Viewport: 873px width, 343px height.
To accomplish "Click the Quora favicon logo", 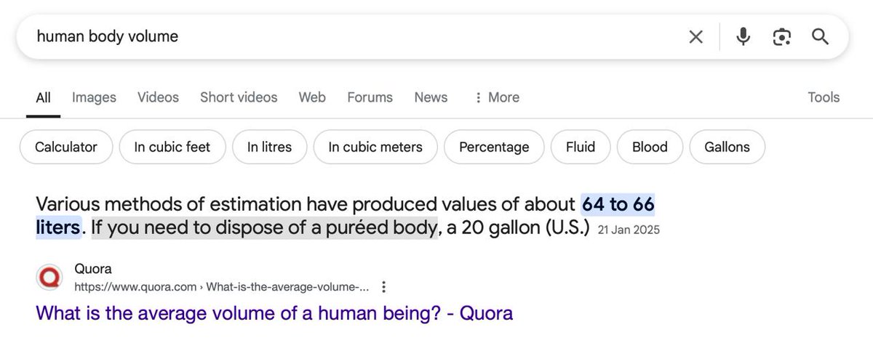I will click(x=49, y=278).
